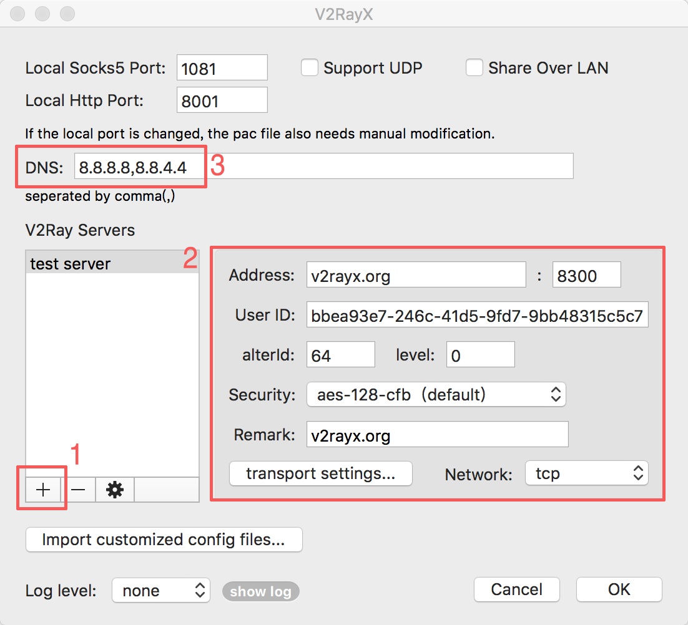Viewport: 688px width, 625px height.
Task: Select the test server list entry
Action: pyautogui.click(x=112, y=264)
